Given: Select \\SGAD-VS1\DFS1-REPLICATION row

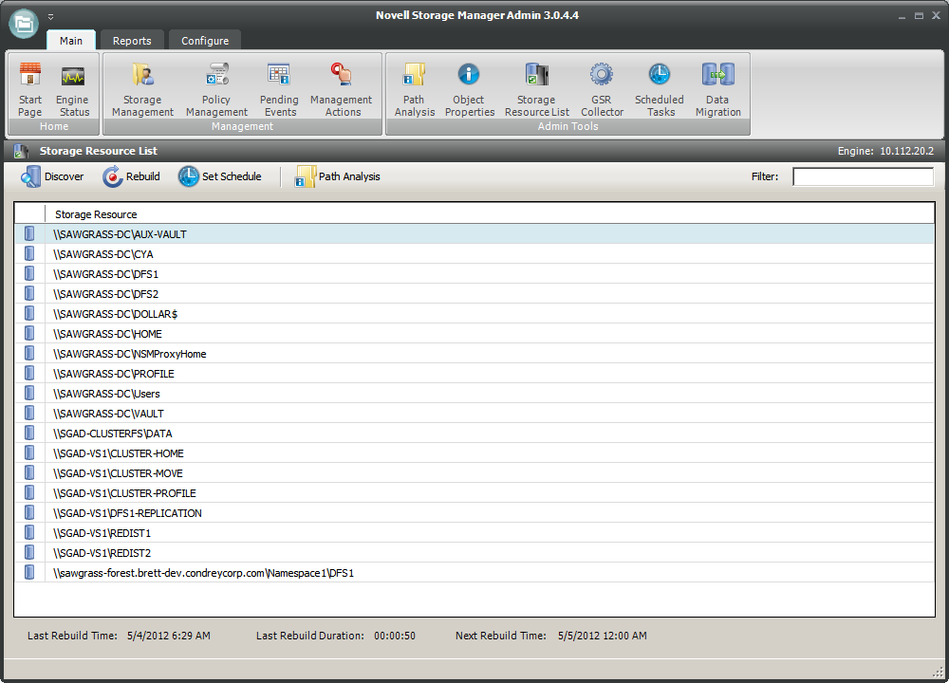Looking at the screenshot, I should click(474, 513).
